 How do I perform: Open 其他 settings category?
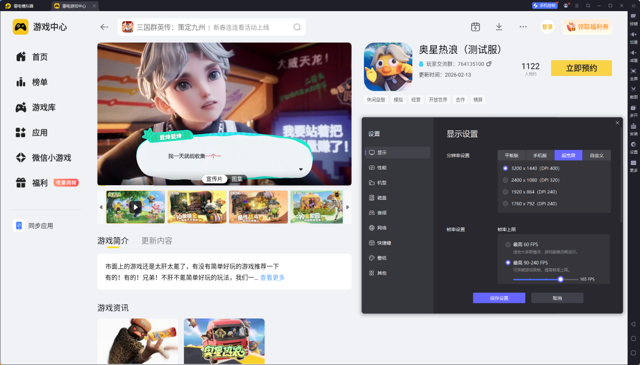click(x=397, y=273)
